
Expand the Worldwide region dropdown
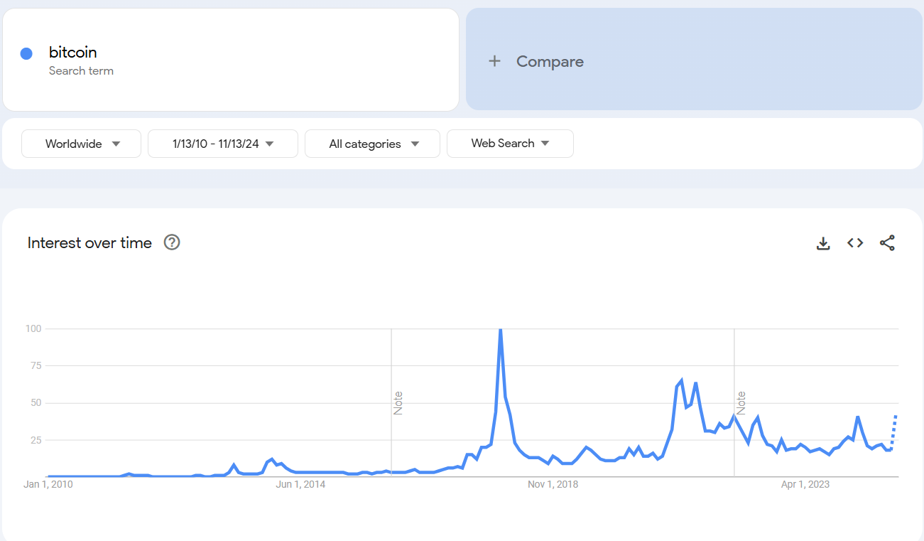(x=82, y=144)
